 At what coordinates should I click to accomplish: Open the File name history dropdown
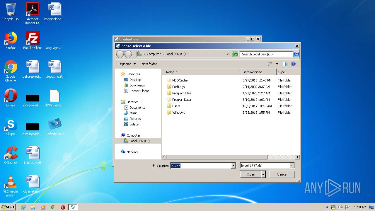(233, 166)
